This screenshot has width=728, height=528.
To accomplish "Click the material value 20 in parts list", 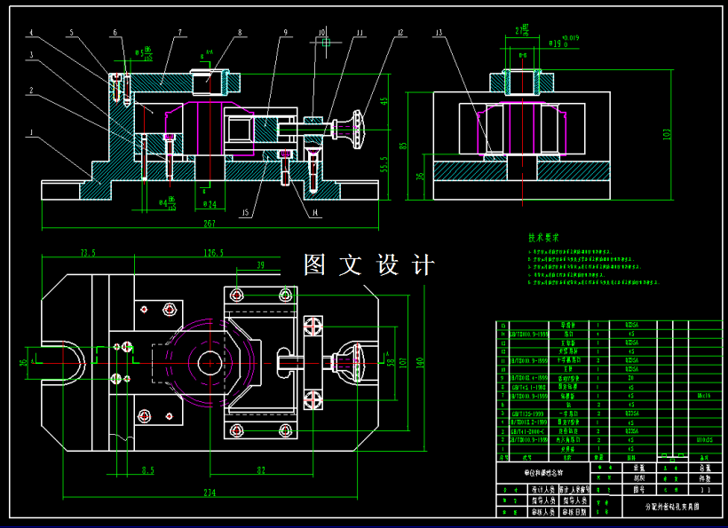I will pos(631,378).
